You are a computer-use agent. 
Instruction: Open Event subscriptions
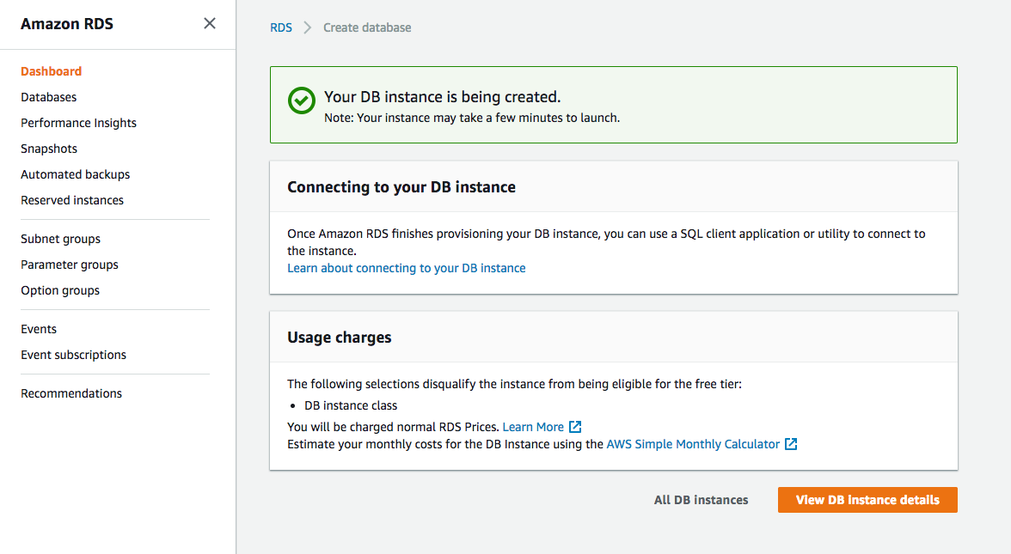(x=74, y=355)
